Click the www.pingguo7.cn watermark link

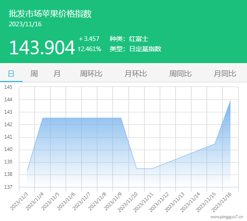(x=227, y=217)
